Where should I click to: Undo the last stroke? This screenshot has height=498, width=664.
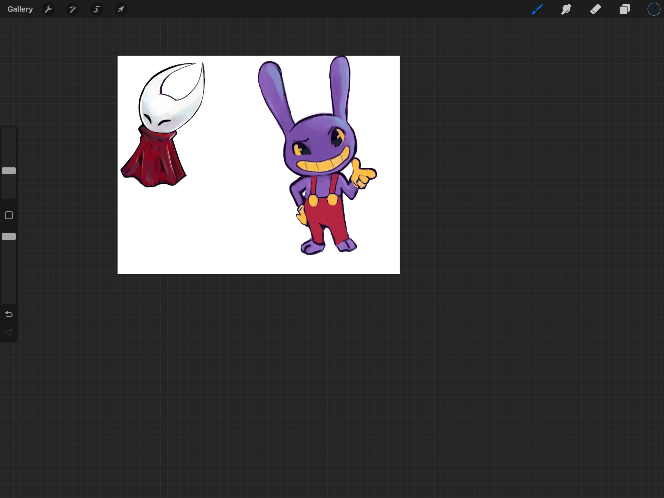(x=9, y=314)
